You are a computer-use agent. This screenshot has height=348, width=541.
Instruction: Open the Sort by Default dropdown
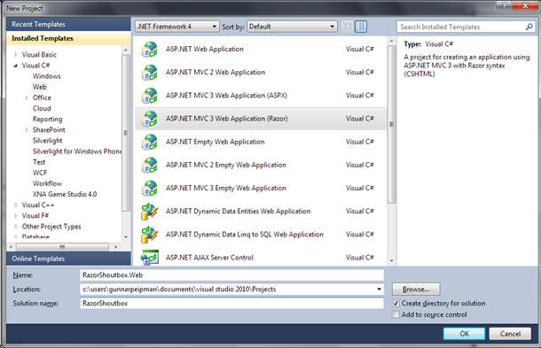(292, 27)
